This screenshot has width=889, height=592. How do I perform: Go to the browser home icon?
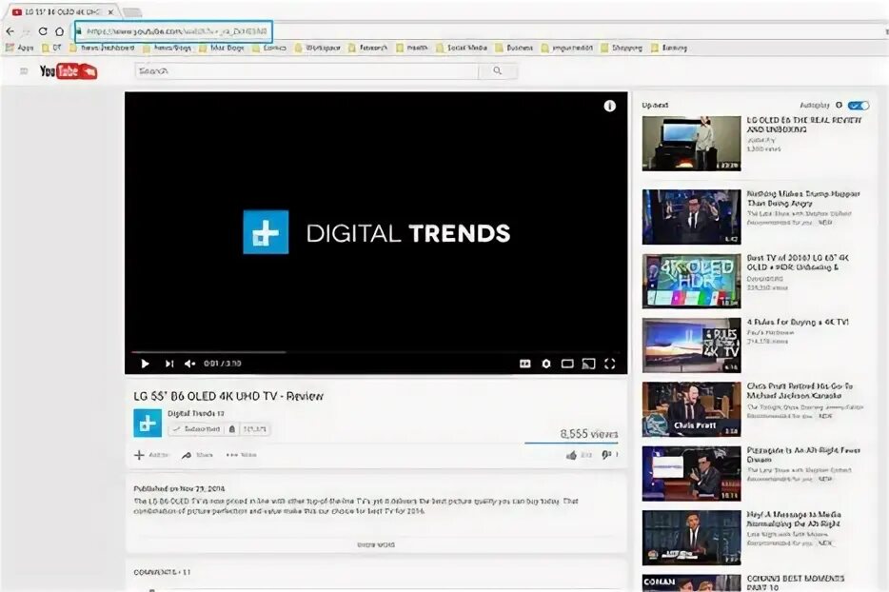pyautogui.click(x=60, y=31)
